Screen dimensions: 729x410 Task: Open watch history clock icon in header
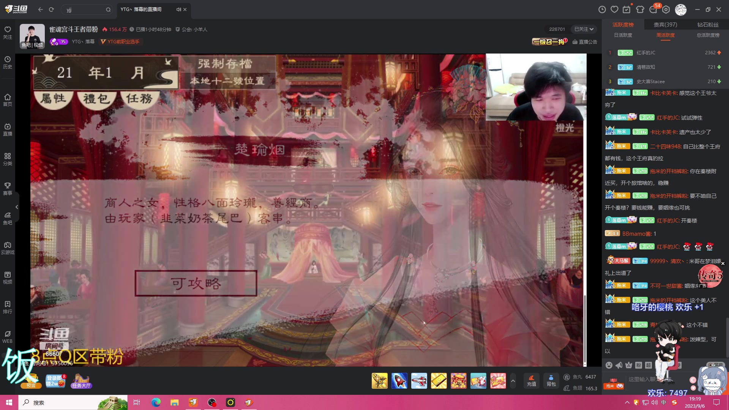pos(602,9)
